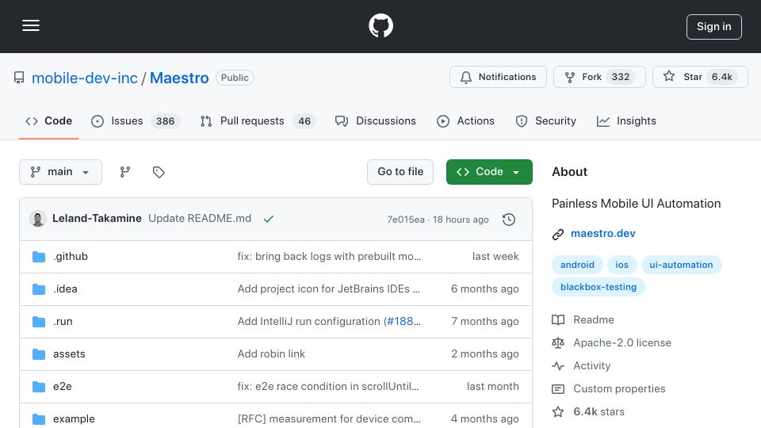The width and height of the screenshot is (761, 428).
Task: Open 'fix: e2e race condition' commit message
Action: coord(328,386)
